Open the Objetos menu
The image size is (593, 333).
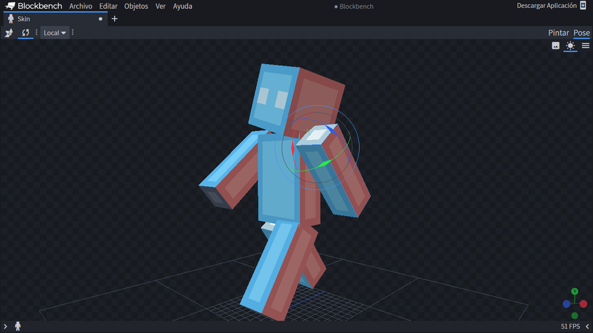(x=136, y=6)
